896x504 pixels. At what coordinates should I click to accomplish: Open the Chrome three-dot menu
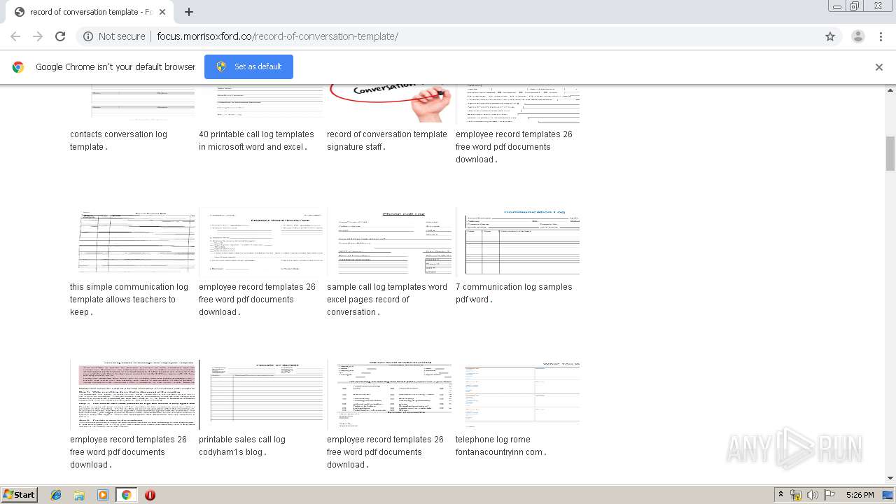coord(881,36)
